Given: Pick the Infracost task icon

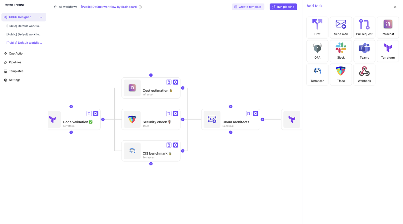Looking at the screenshot, I should (x=388, y=27).
